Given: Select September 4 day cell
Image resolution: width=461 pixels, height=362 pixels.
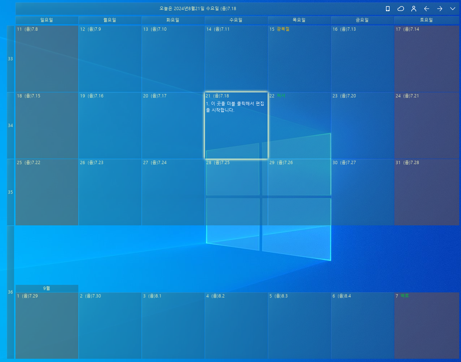Looking at the screenshot, I should tap(236, 326).
